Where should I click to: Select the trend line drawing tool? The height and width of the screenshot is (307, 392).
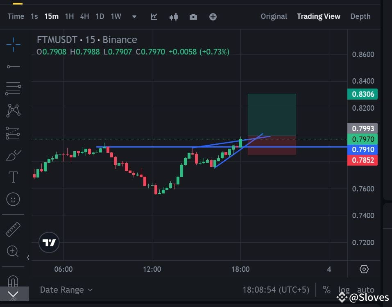pos(13,66)
